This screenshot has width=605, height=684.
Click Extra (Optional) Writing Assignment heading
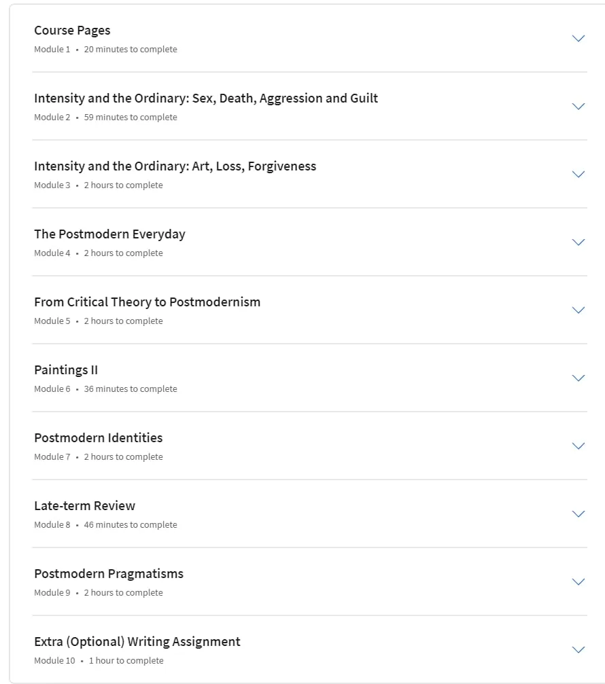(137, 642)
